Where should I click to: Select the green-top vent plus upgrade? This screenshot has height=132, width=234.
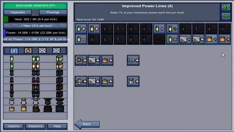[x=133, y=81]
